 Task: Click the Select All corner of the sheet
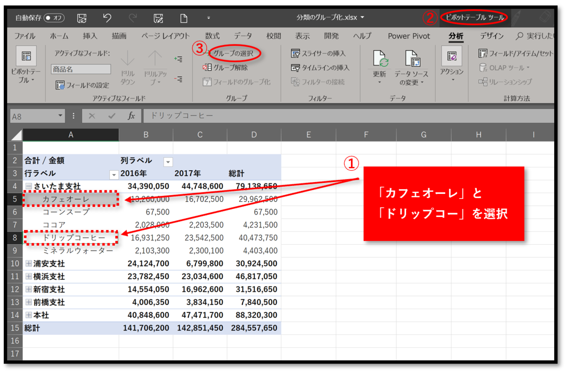point(16,135)
